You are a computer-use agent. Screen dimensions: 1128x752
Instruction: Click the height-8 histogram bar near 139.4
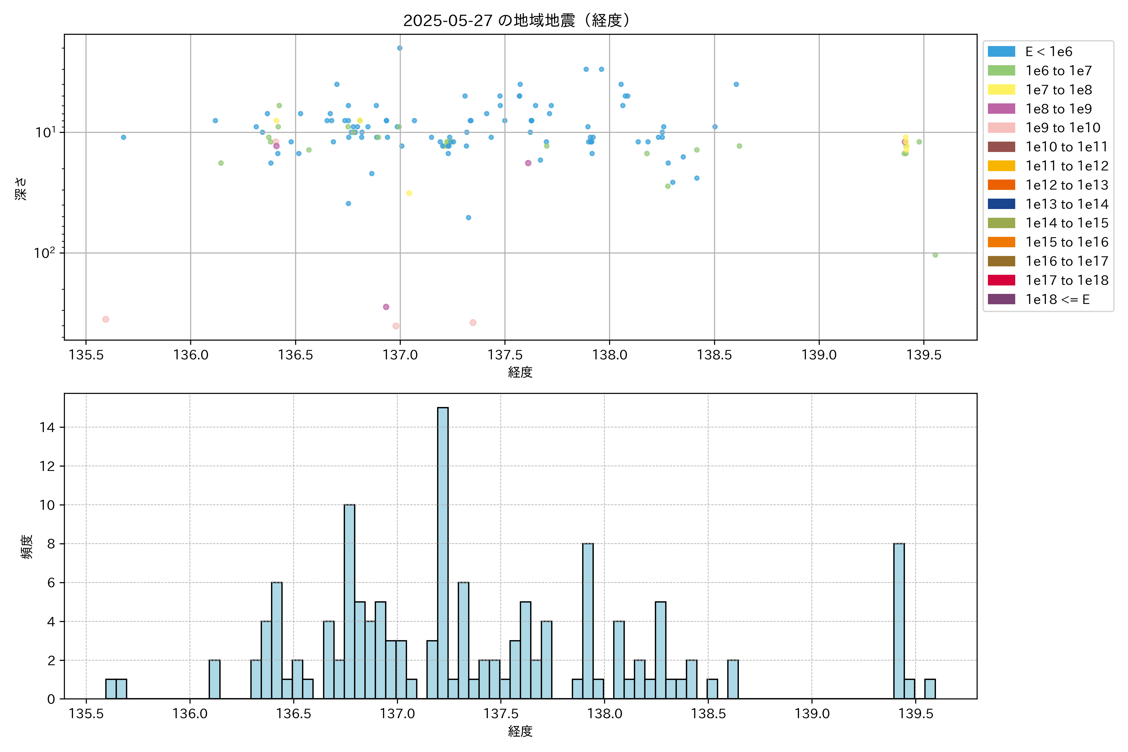(x=899, y=621)
